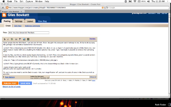Focus the post Title field

tap(29, 33)
